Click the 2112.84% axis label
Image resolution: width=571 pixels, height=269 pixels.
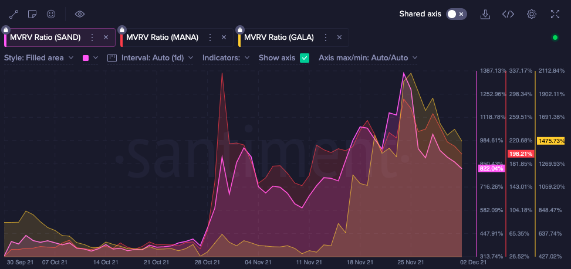point(552,70)
